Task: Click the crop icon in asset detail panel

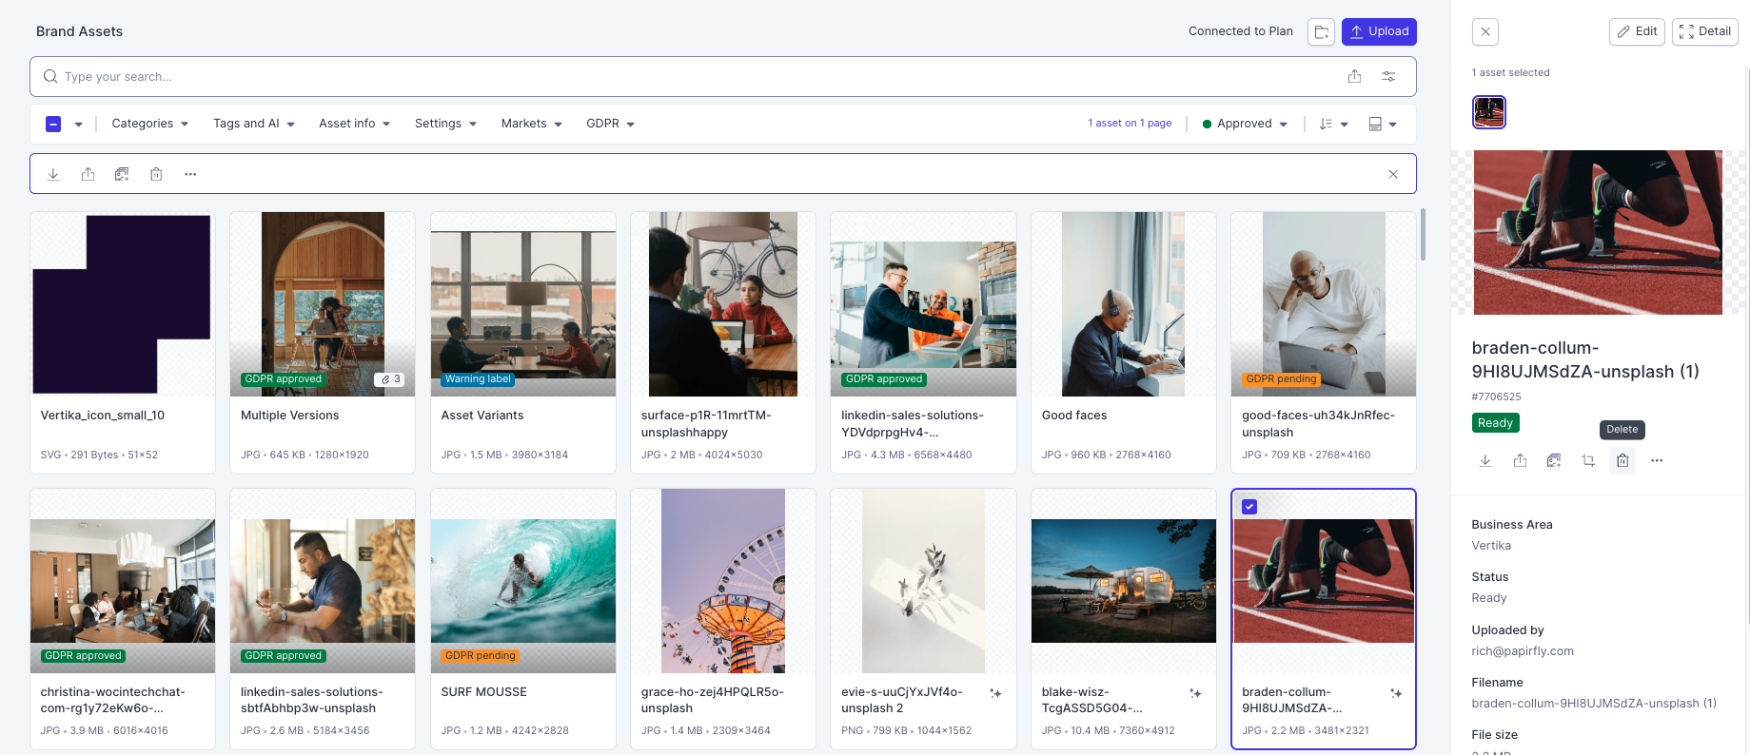Action: click(x=1588, y=460)
